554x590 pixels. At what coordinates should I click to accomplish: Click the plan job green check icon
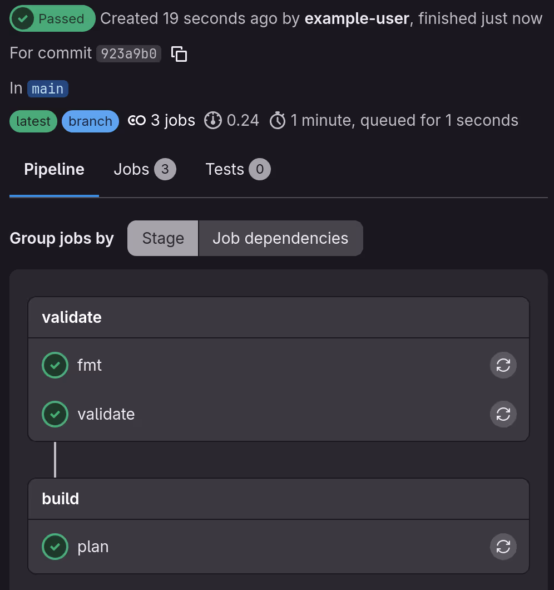pyautogui.click(x=55, y=547)
